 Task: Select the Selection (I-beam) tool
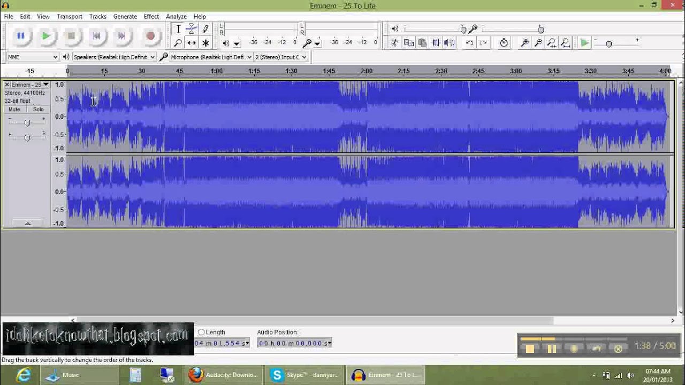(x=178, y=29)
